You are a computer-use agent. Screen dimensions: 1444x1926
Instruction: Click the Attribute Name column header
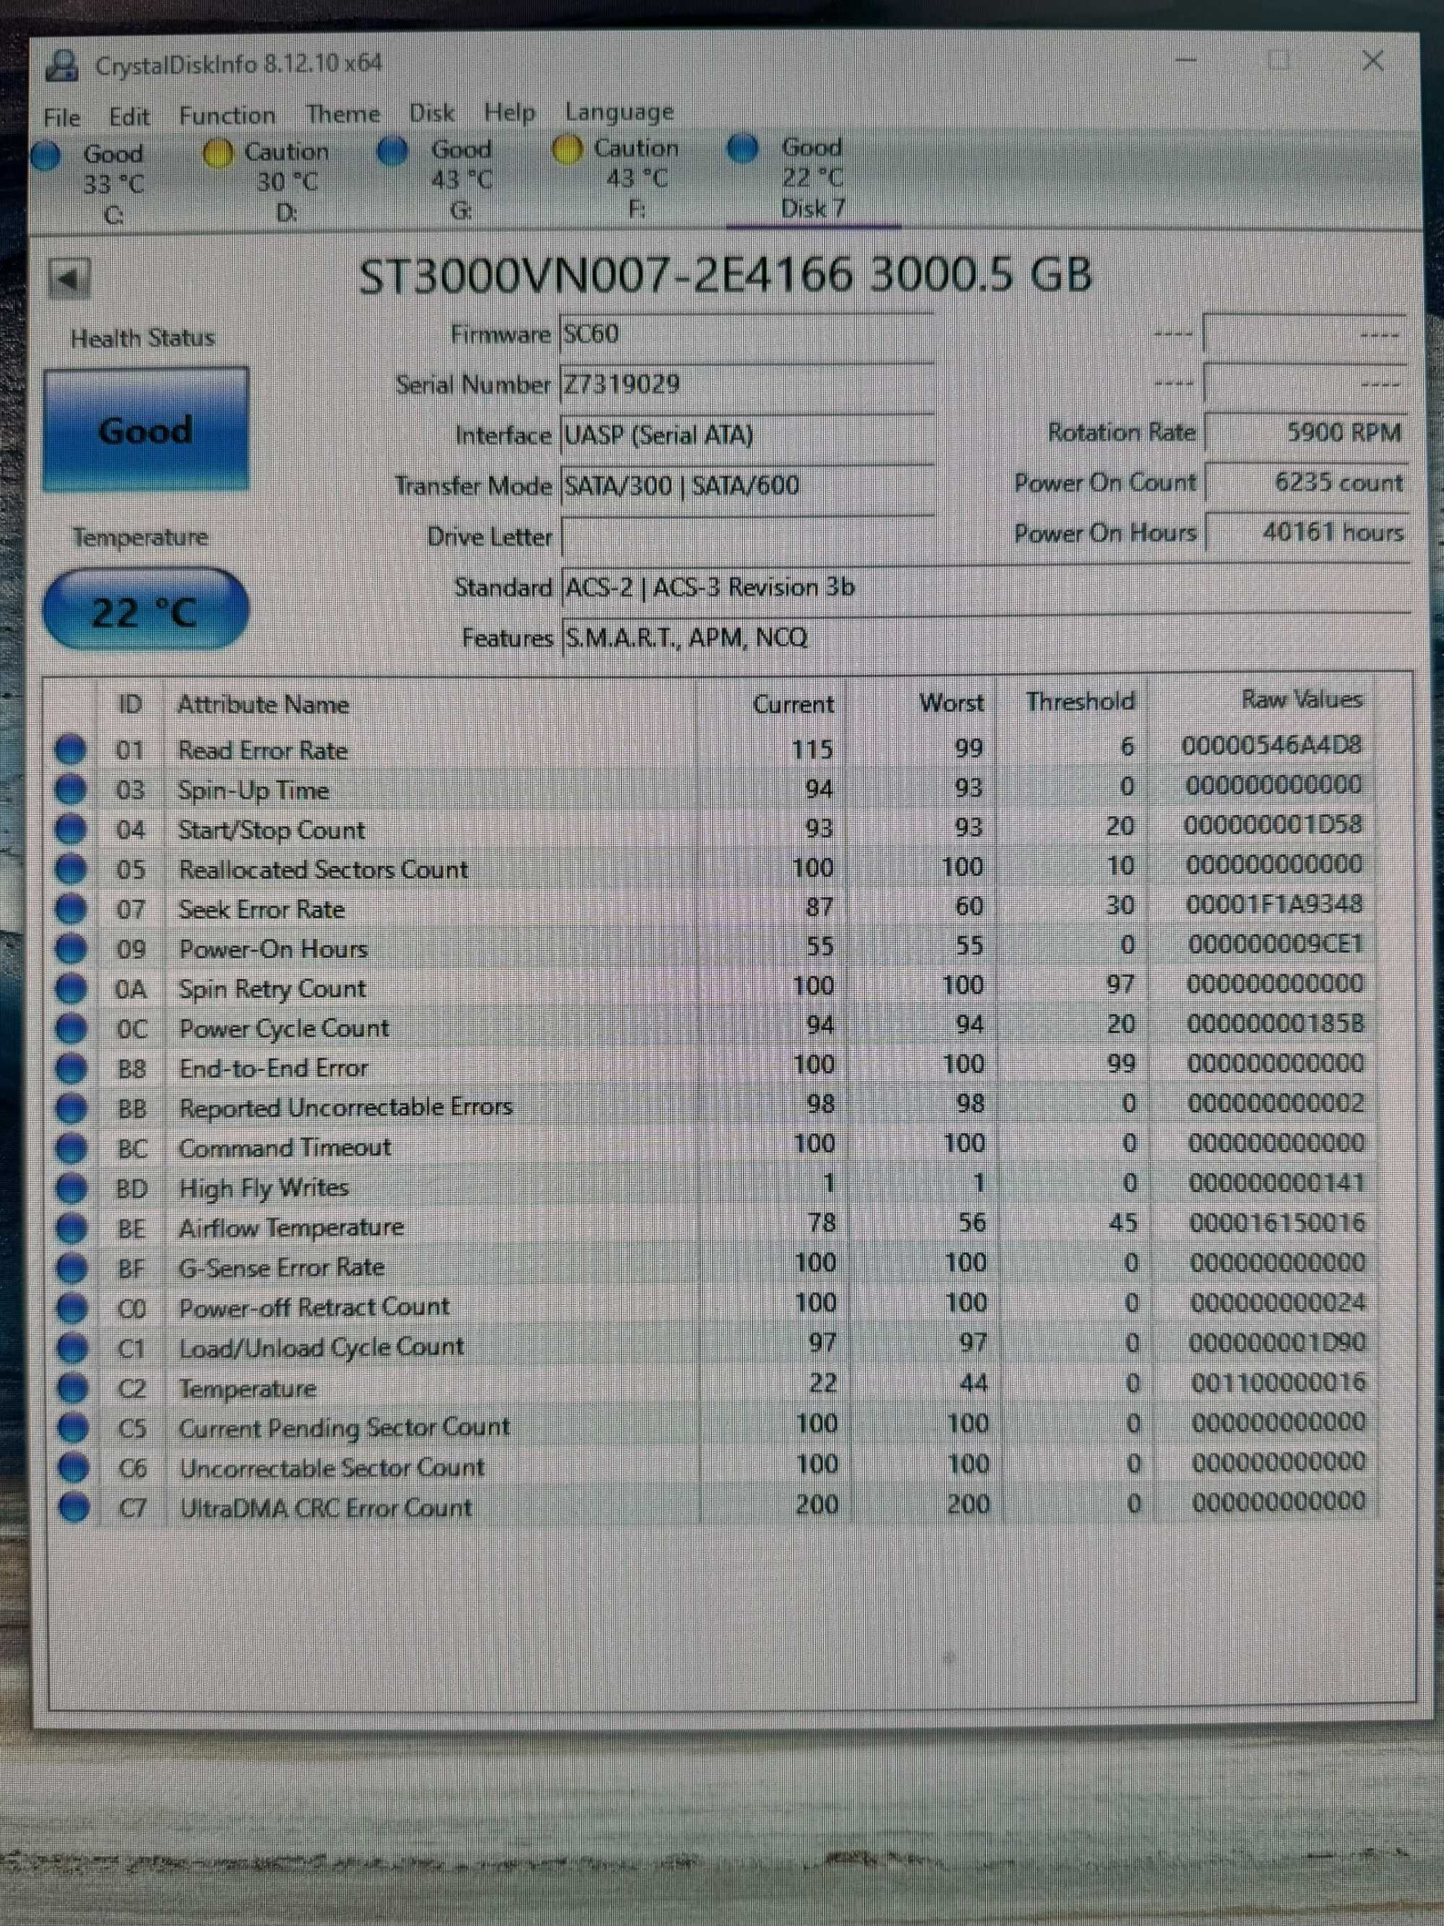pos(263,704)
